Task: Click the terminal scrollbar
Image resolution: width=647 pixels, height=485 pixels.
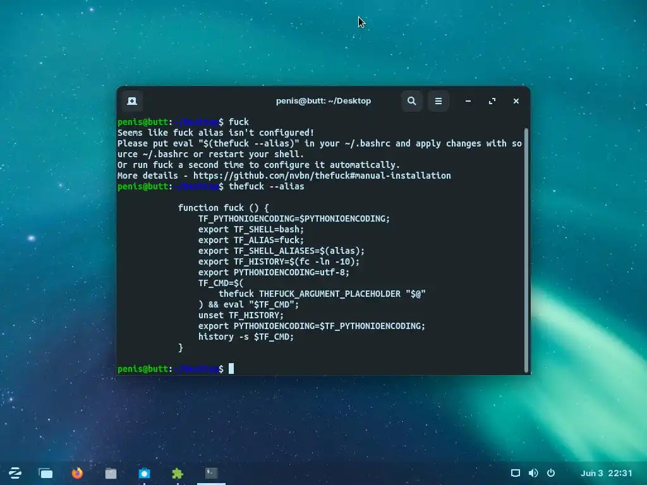Action: point(526,250)
